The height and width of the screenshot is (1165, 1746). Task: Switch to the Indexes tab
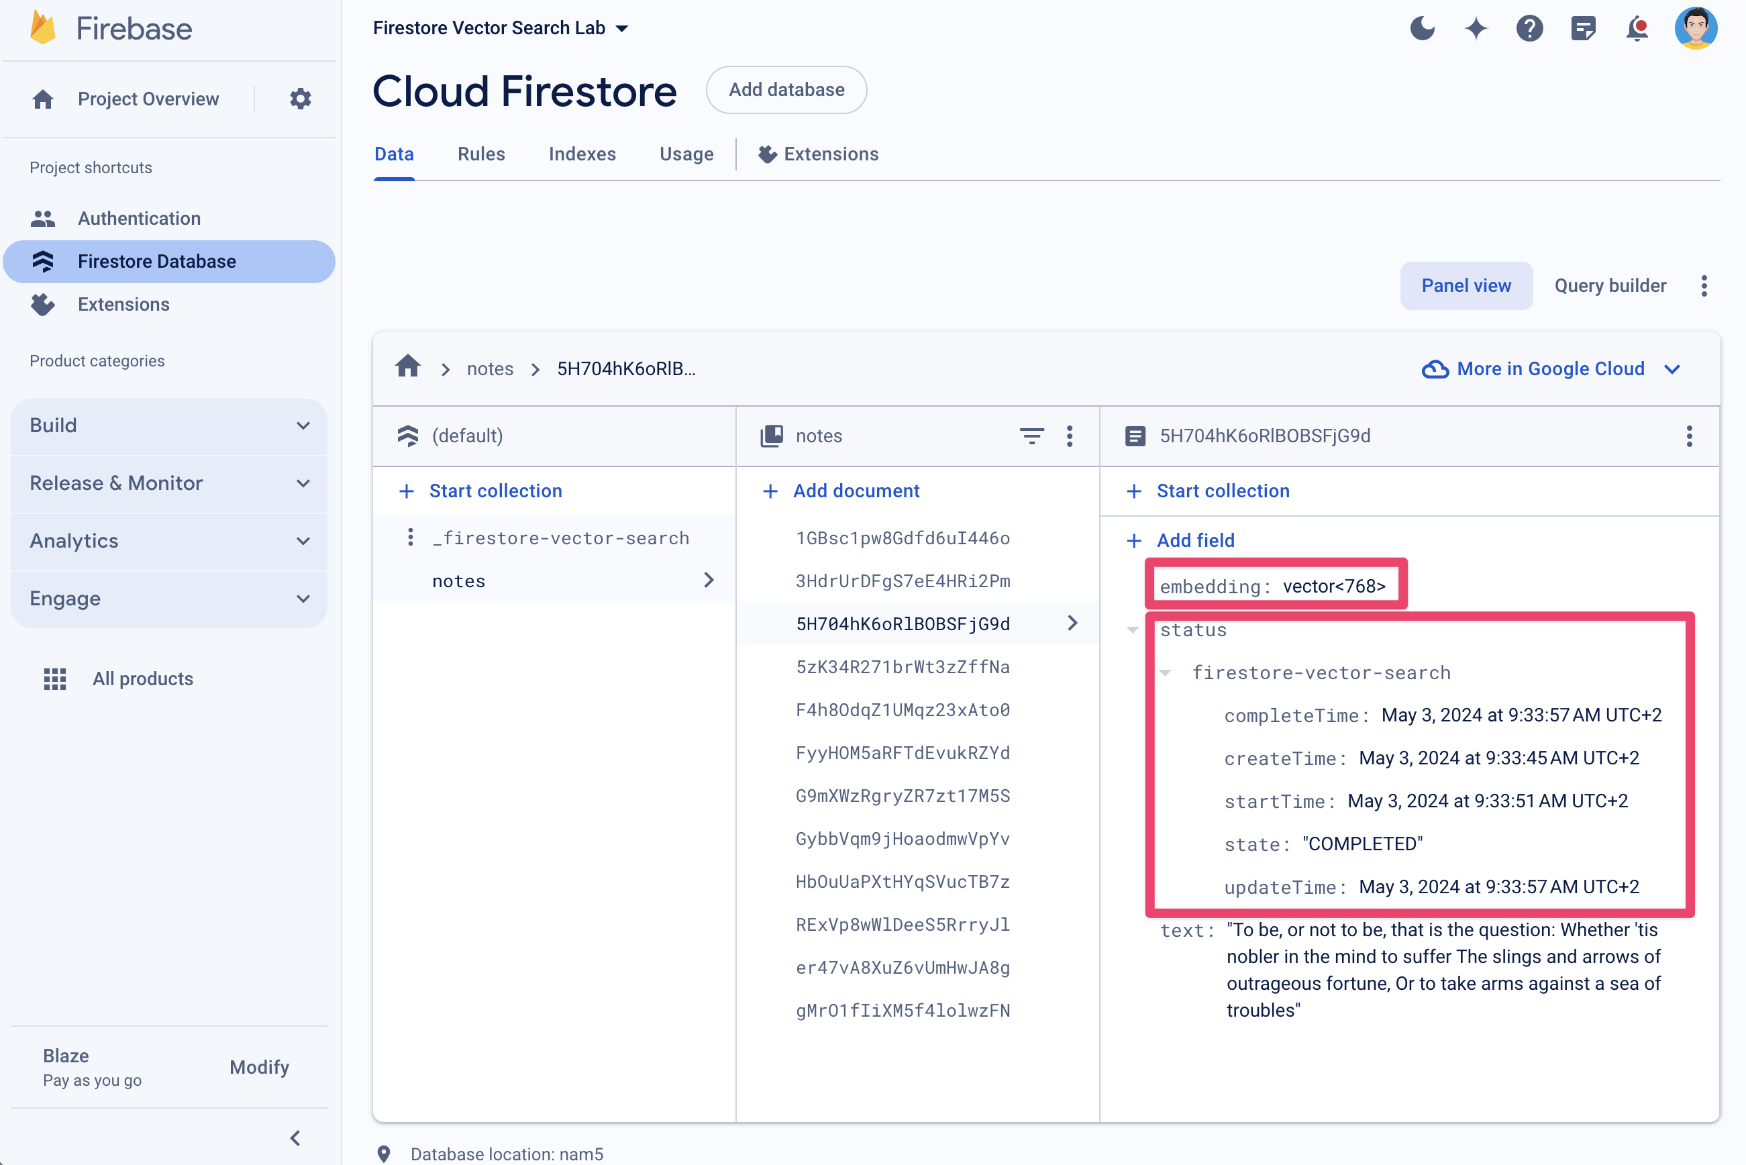pos(584,155)
